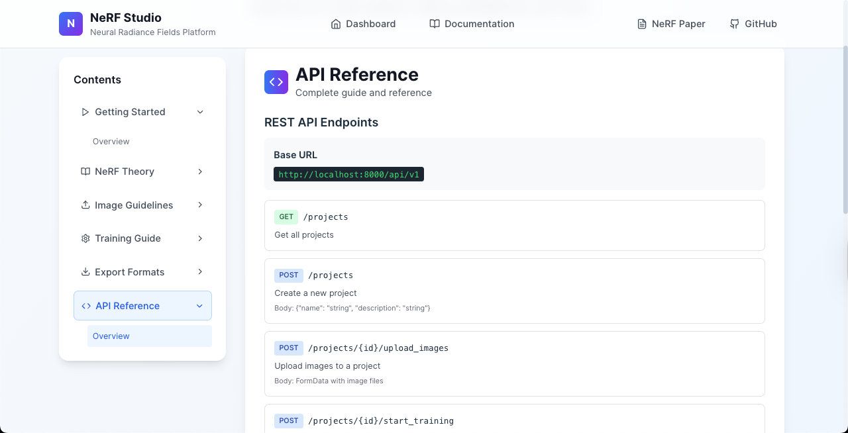Image resolution: width=848 pixels, height=433 pixels.
Task: Click the NeRF Studio logo icon
Action: (x=71, y=24)
